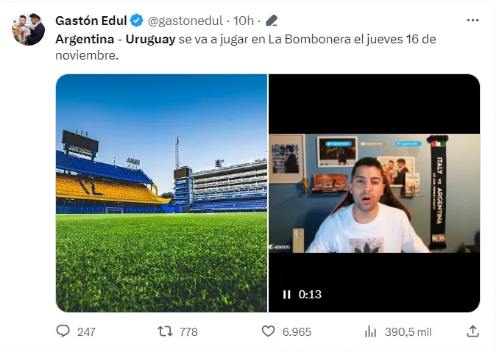Image resolution: width=499 pixels, height=352 pixels.
Task: Like the tweet with the heart icon
Action: click(269, 331)
